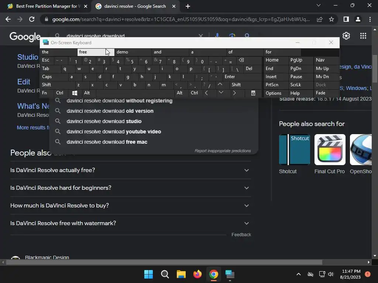
Task: Tap the right arrow key on On-Screen Keyboard
Action: 234,93
